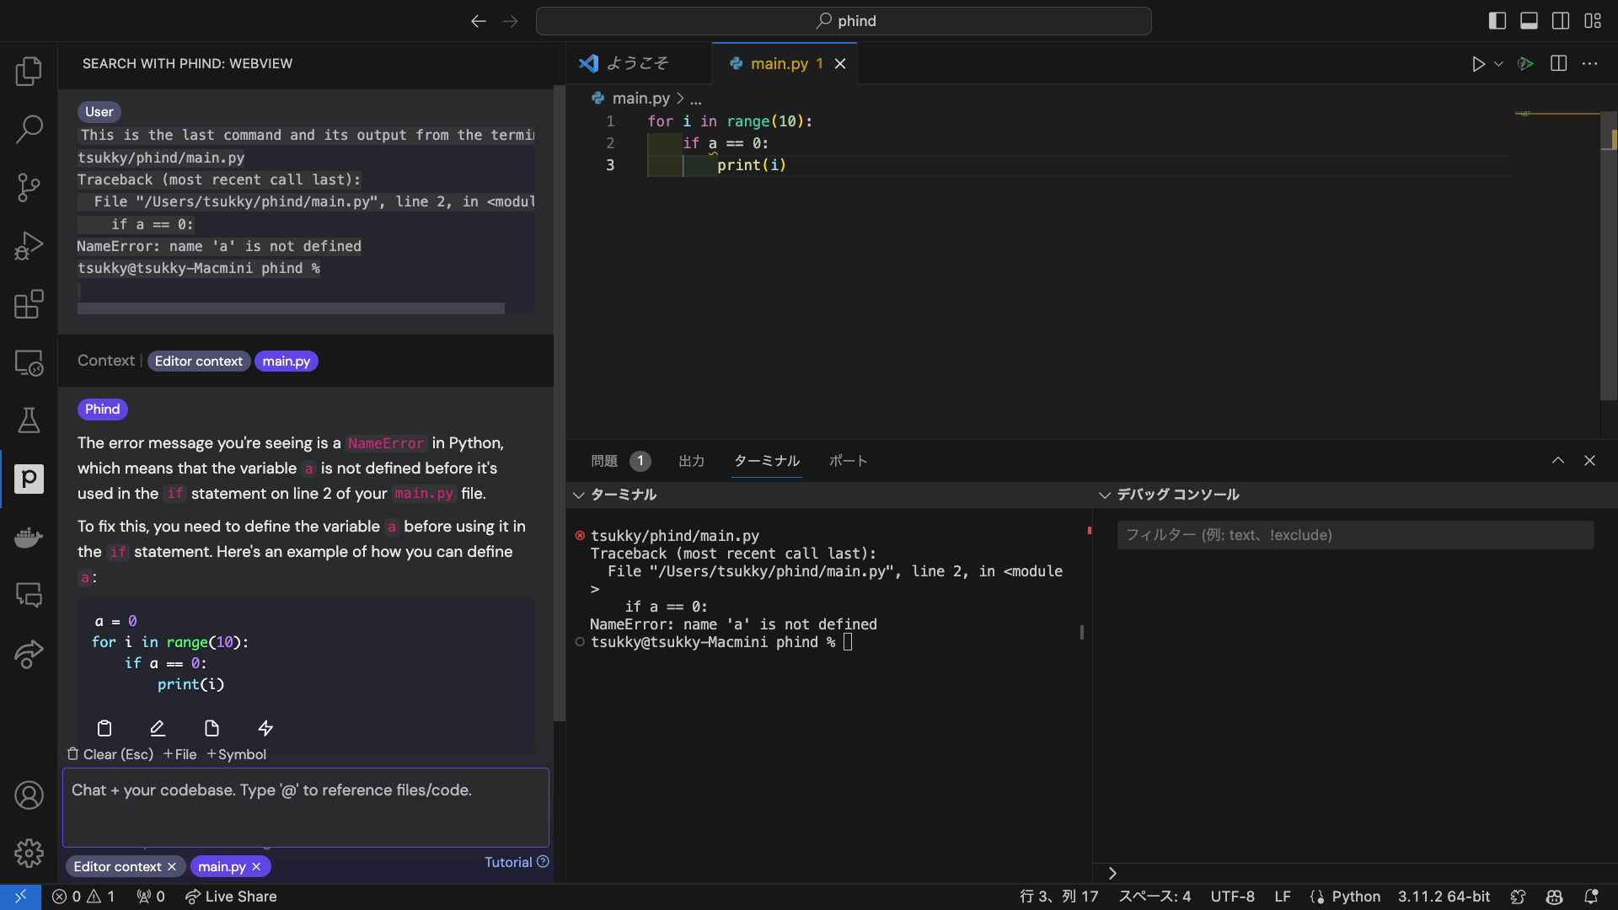Open the Phind sidebar panel icon
Image resolution: width=1618 pixels, height=910 pixels.
click(29, 479)
